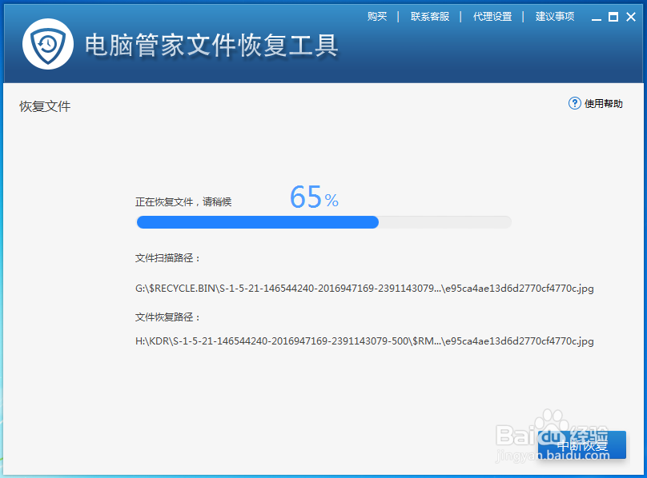Minimize the recovery tool window
647x478 pixels.
(597, 18)
